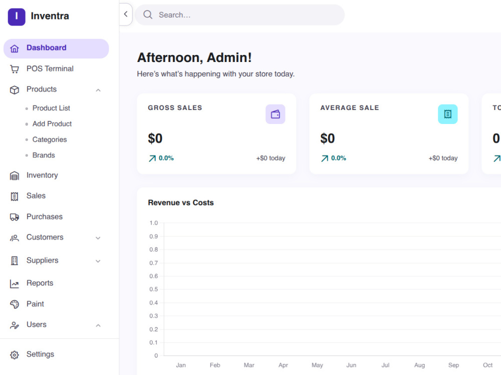Image resolution: width=501 pixels, height=375 pixels.
Task: Click the Average Sale receipt icon
Action: [x=447, y=114]
